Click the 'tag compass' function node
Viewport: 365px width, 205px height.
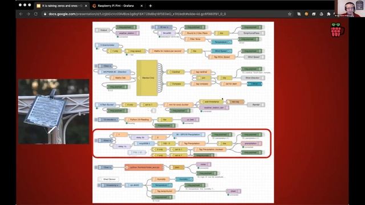click(x=201, y=84)
